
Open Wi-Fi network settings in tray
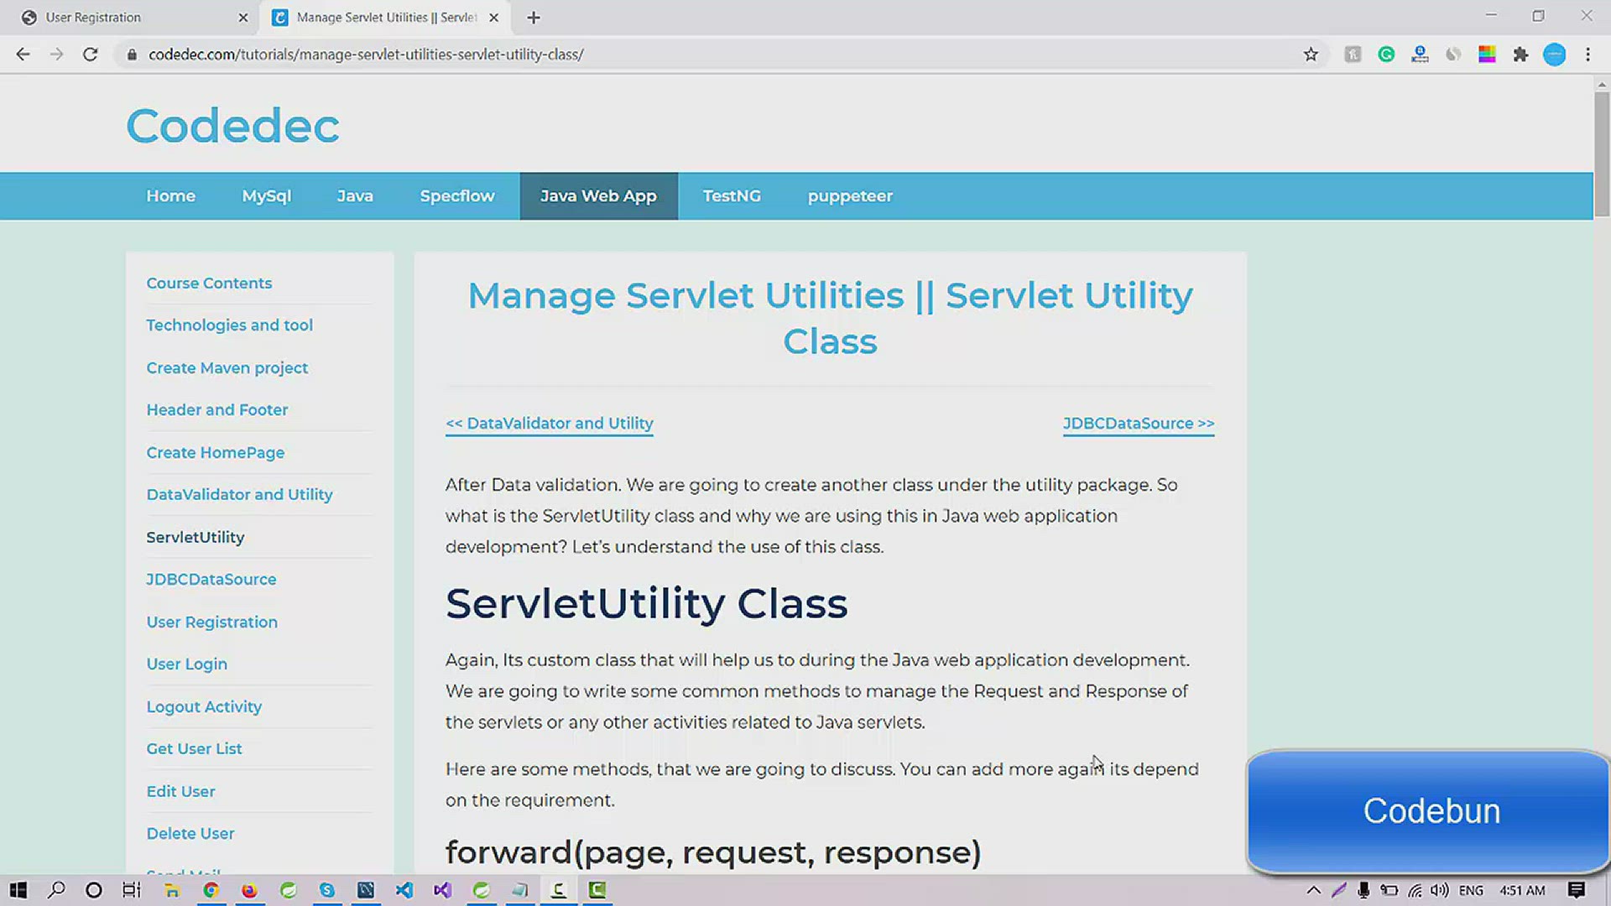tap(1415, 890)
